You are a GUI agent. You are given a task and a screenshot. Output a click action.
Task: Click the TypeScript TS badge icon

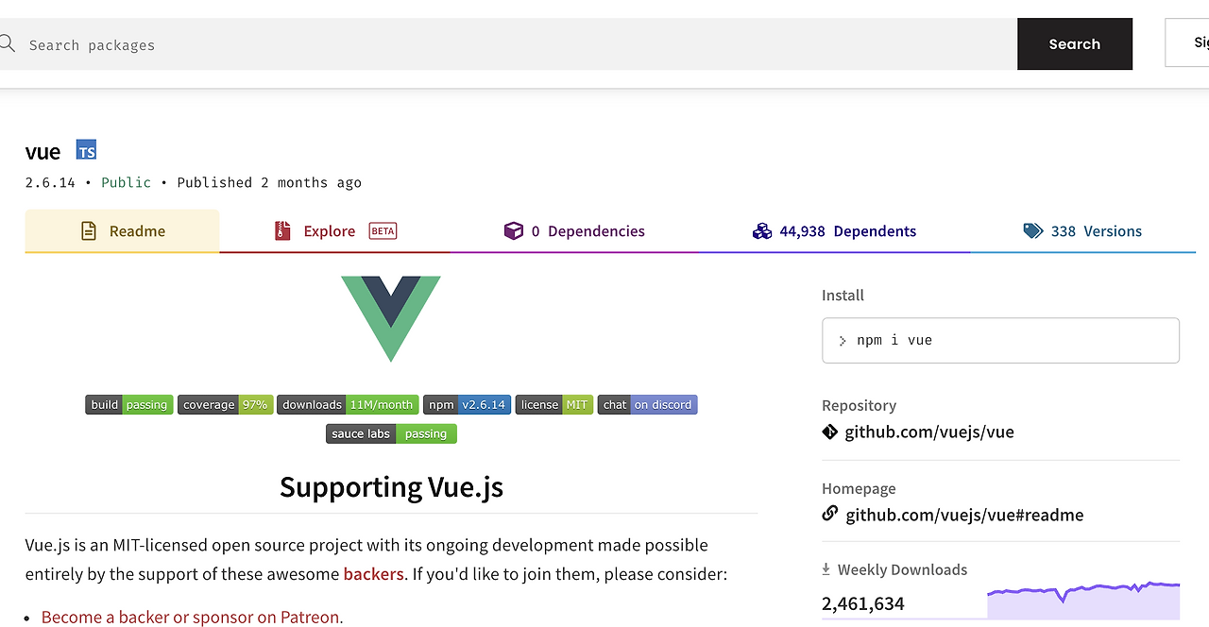click(x=87, y=151)
